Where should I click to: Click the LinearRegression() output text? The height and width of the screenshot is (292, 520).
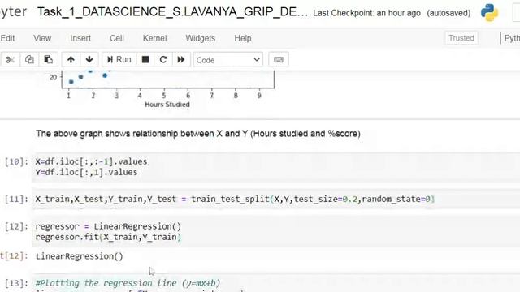pos(80,256)
